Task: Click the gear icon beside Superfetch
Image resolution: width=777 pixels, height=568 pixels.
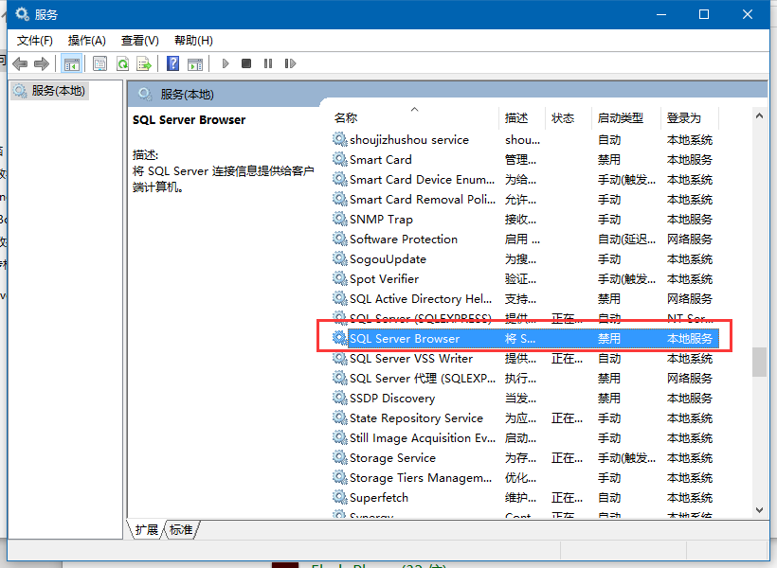Action: click(339, 497)
